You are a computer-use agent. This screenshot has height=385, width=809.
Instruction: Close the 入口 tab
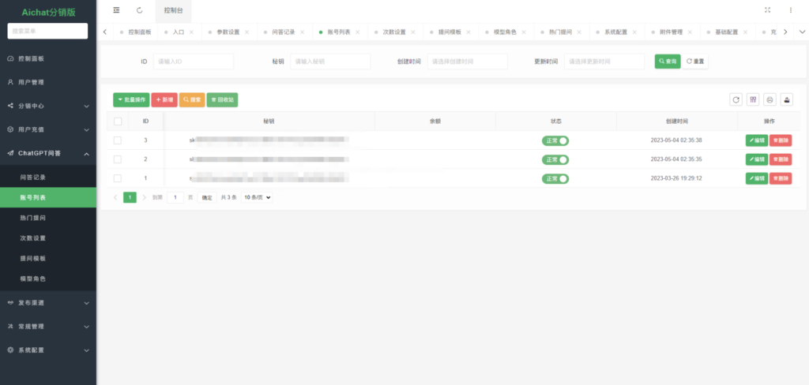tap(191, 32)
